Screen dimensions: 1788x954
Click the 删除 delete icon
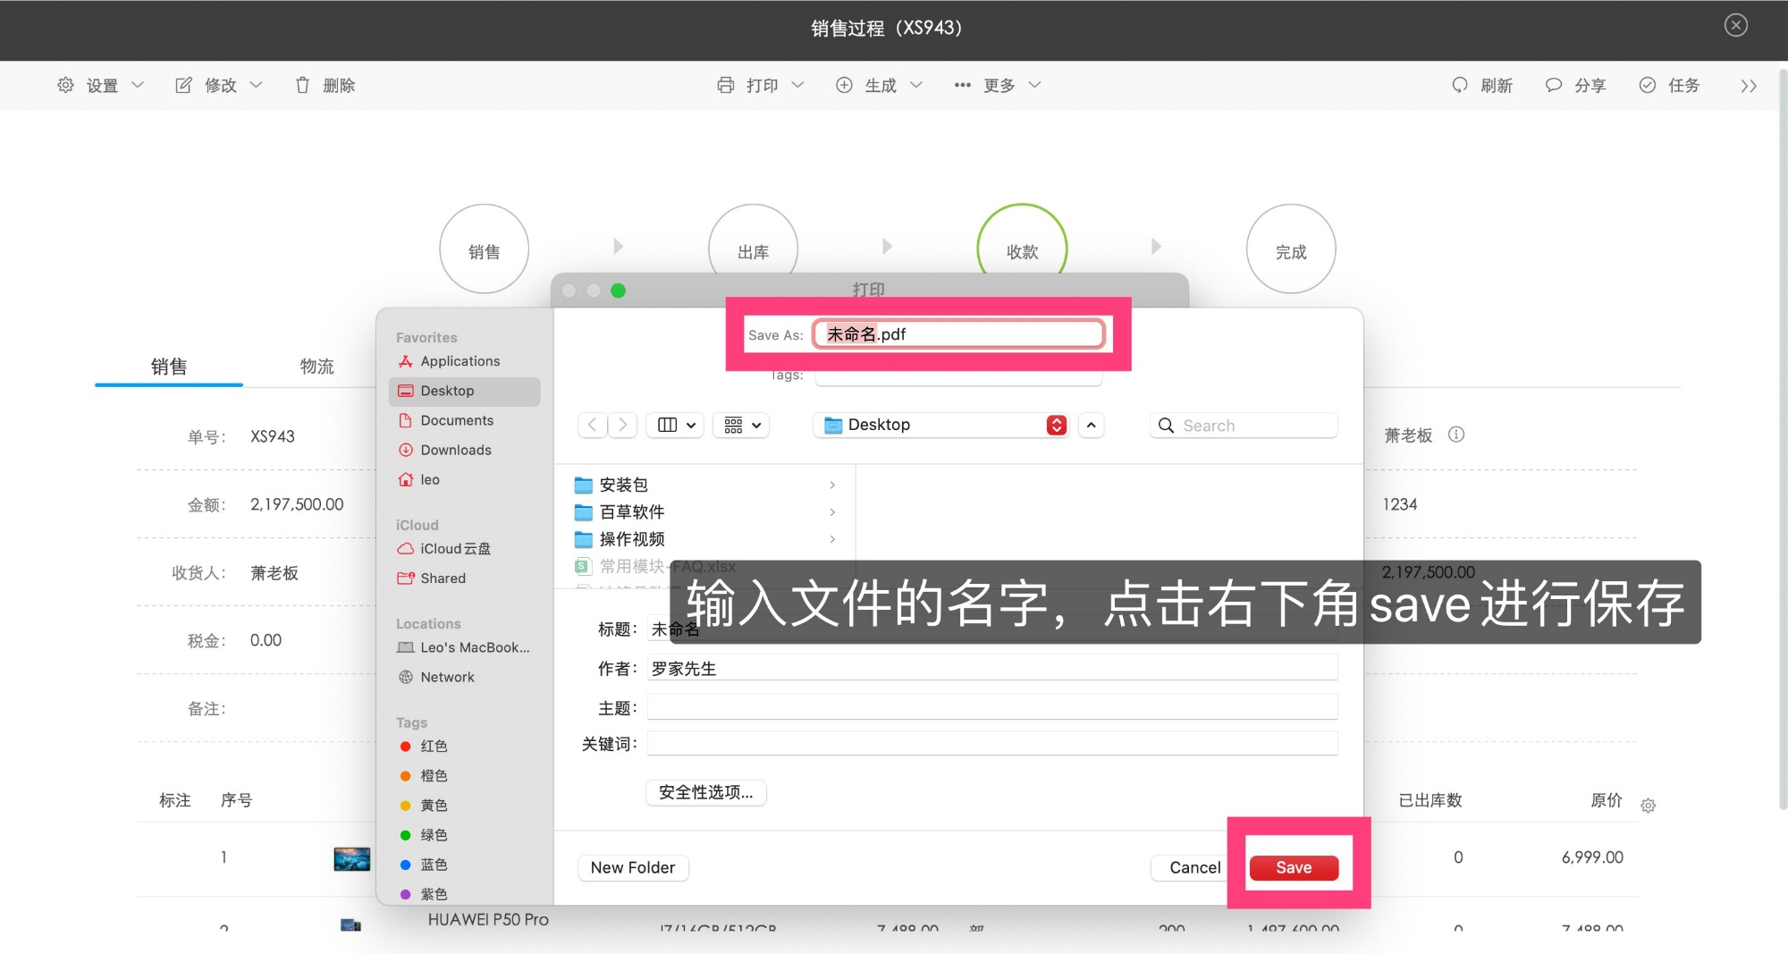(x=303, y=85)
